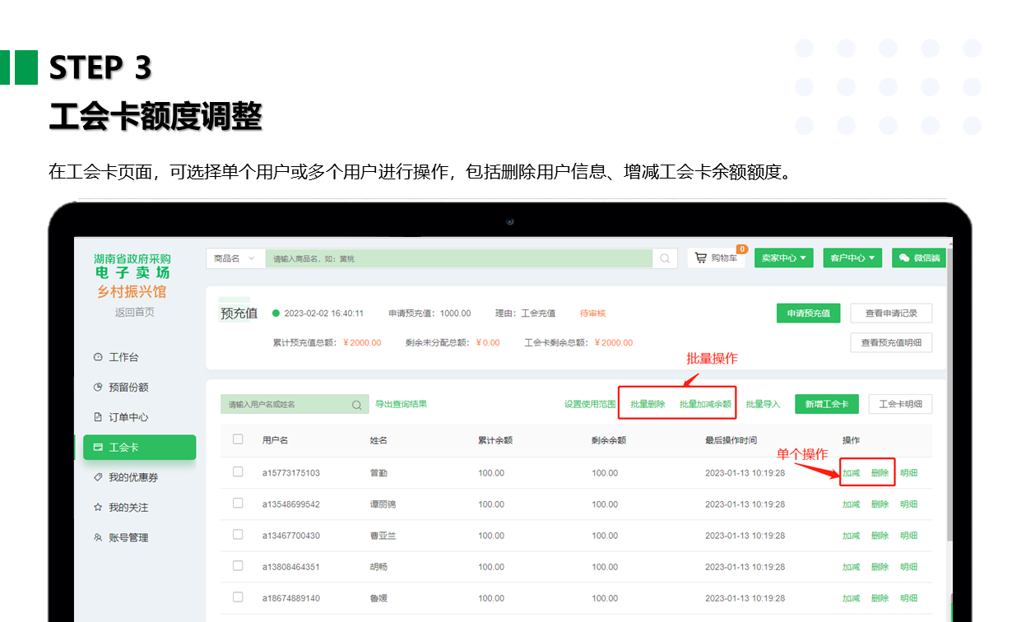Image resolution: width=1026 pixels, height=622 pixels.
Task: Open the 商品名 search type dropdown
Action: [x=235, y=258]
